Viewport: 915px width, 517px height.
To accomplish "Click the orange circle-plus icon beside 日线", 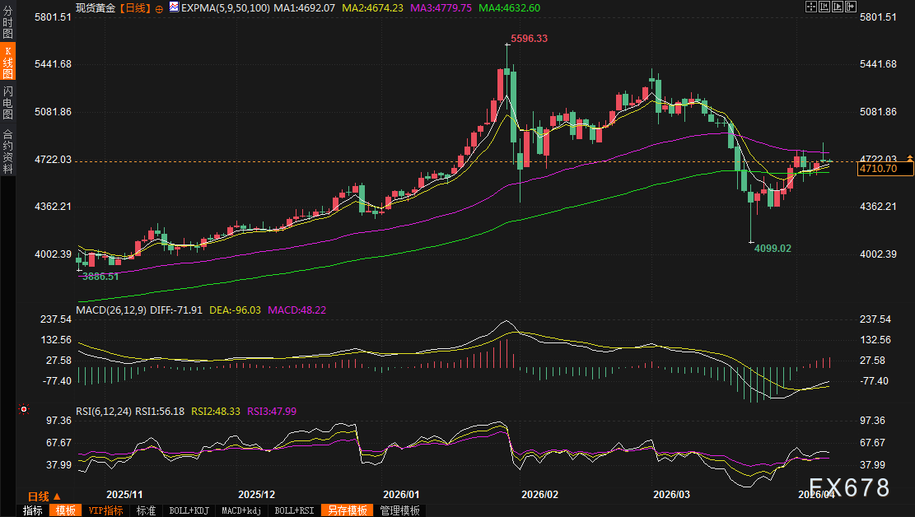I will pos(159,7).
